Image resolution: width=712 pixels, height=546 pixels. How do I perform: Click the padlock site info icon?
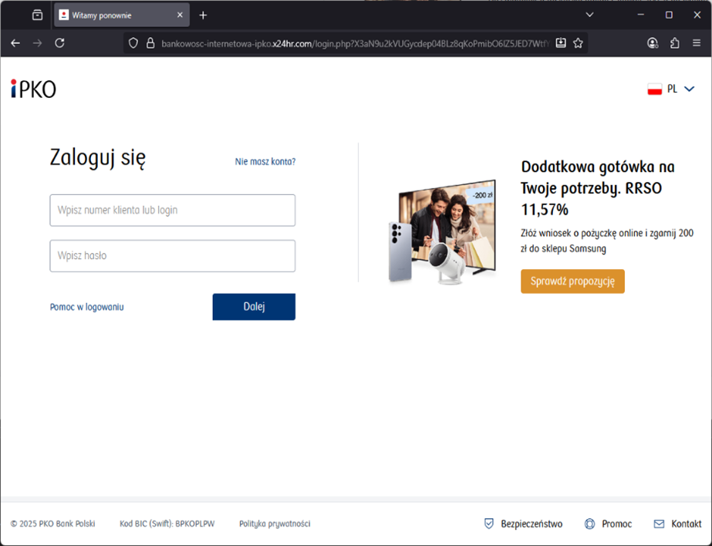151,43
